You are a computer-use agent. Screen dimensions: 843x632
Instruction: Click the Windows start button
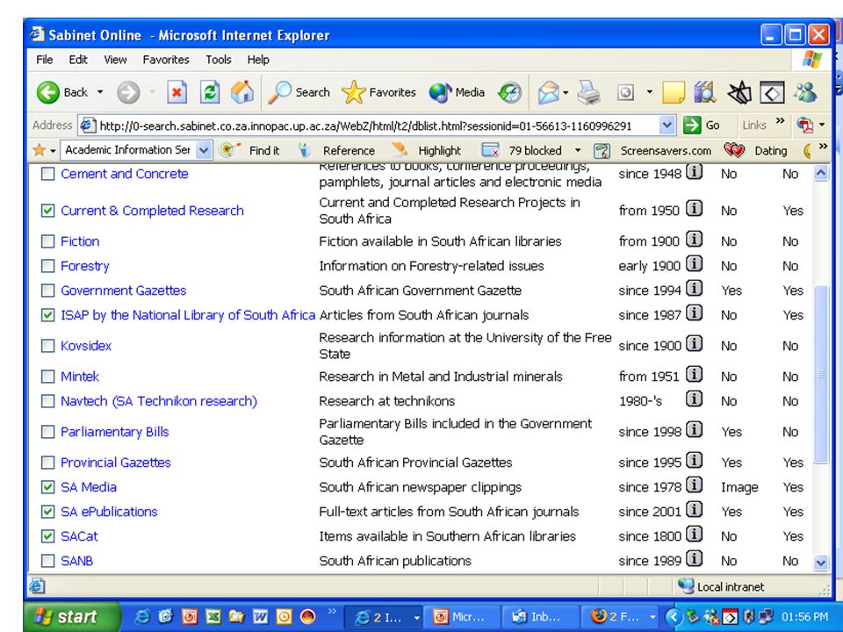point(72,616)
